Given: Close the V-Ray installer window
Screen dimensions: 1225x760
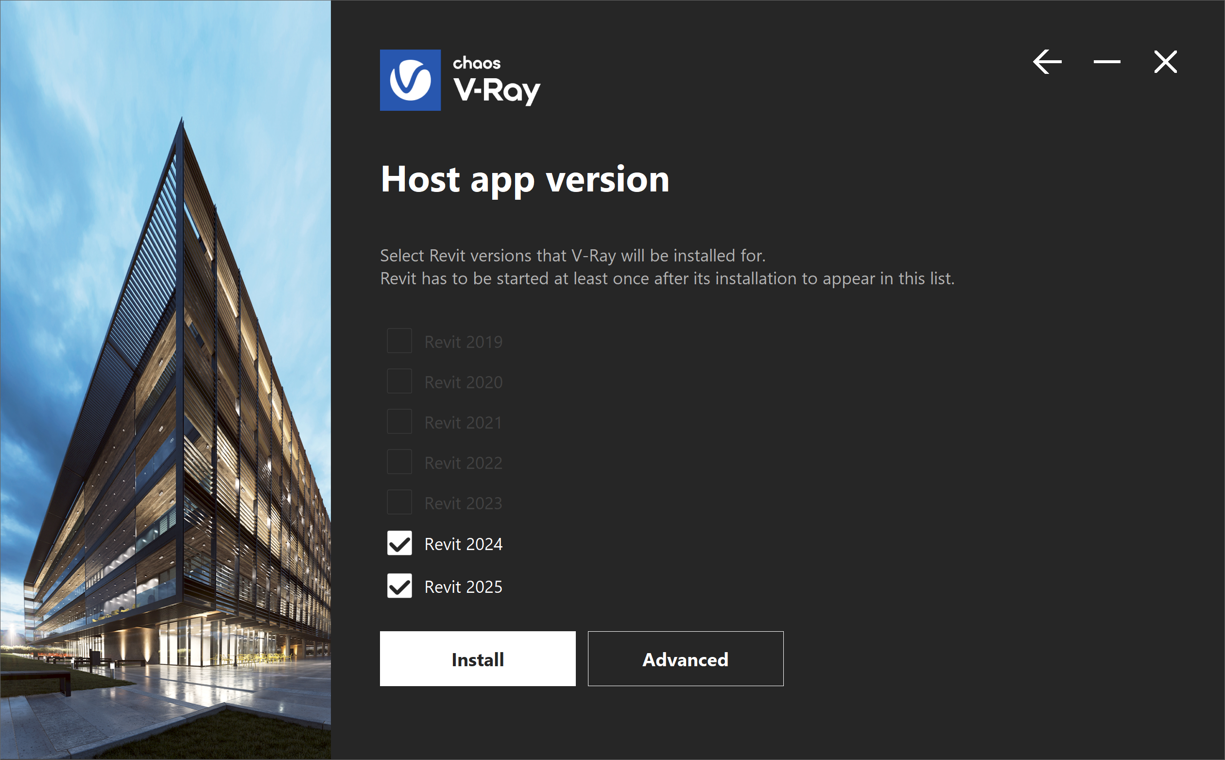Looking at the screenshot, I should (1165, 62).
